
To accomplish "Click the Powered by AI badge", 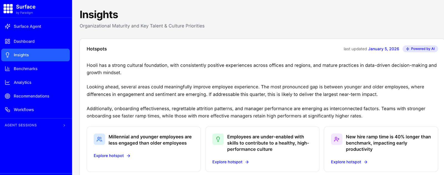I will [x=420, y=49].
